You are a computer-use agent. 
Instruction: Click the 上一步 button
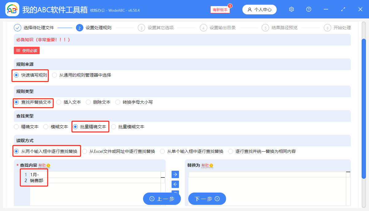(x=162, y=198)
